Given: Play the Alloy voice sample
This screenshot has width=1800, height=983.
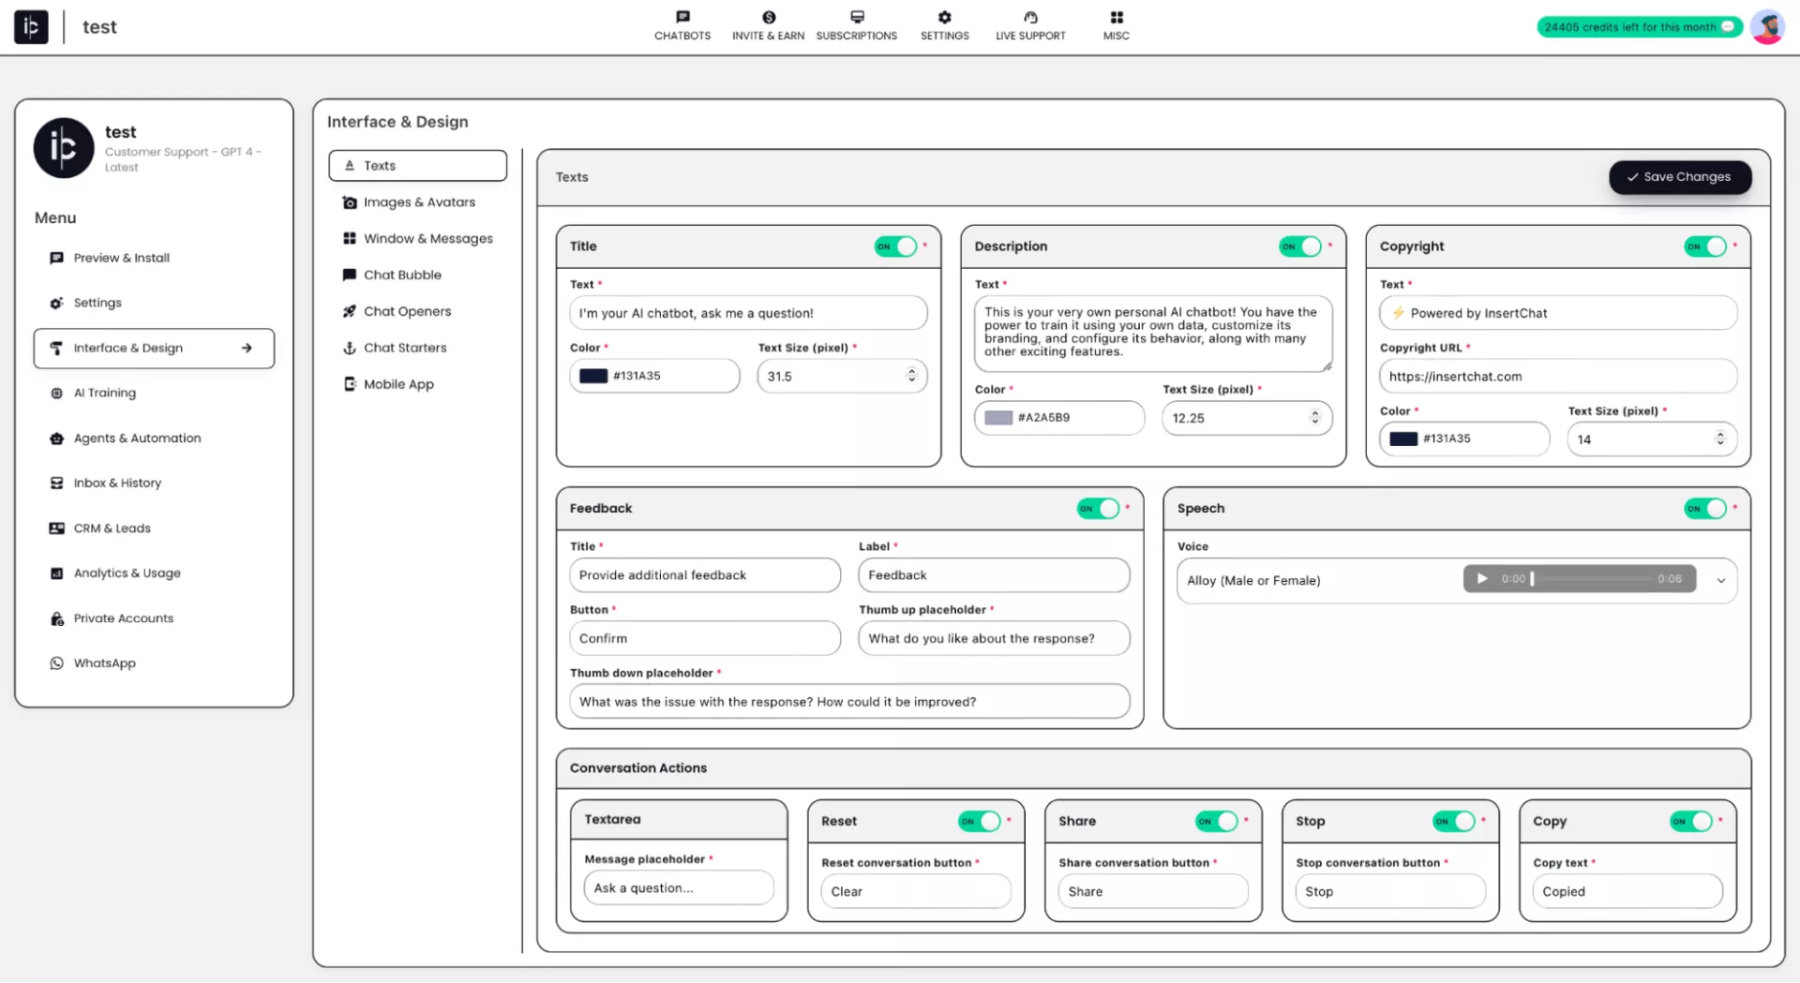Looking at the screenshot, I should pos(1482,579).
